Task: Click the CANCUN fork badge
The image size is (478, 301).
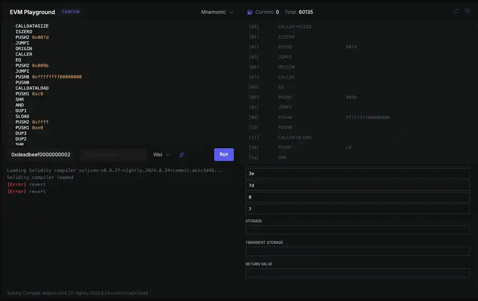Action: [x=71, y=12]
